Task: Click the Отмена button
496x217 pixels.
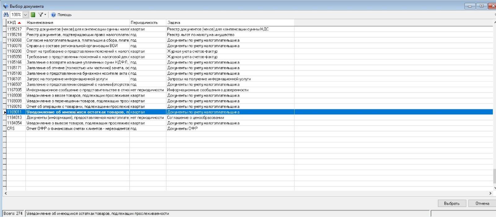Action: (482, 203)
